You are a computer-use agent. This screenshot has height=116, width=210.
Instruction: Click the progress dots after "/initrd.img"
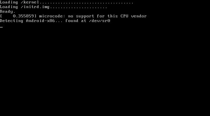78,8
